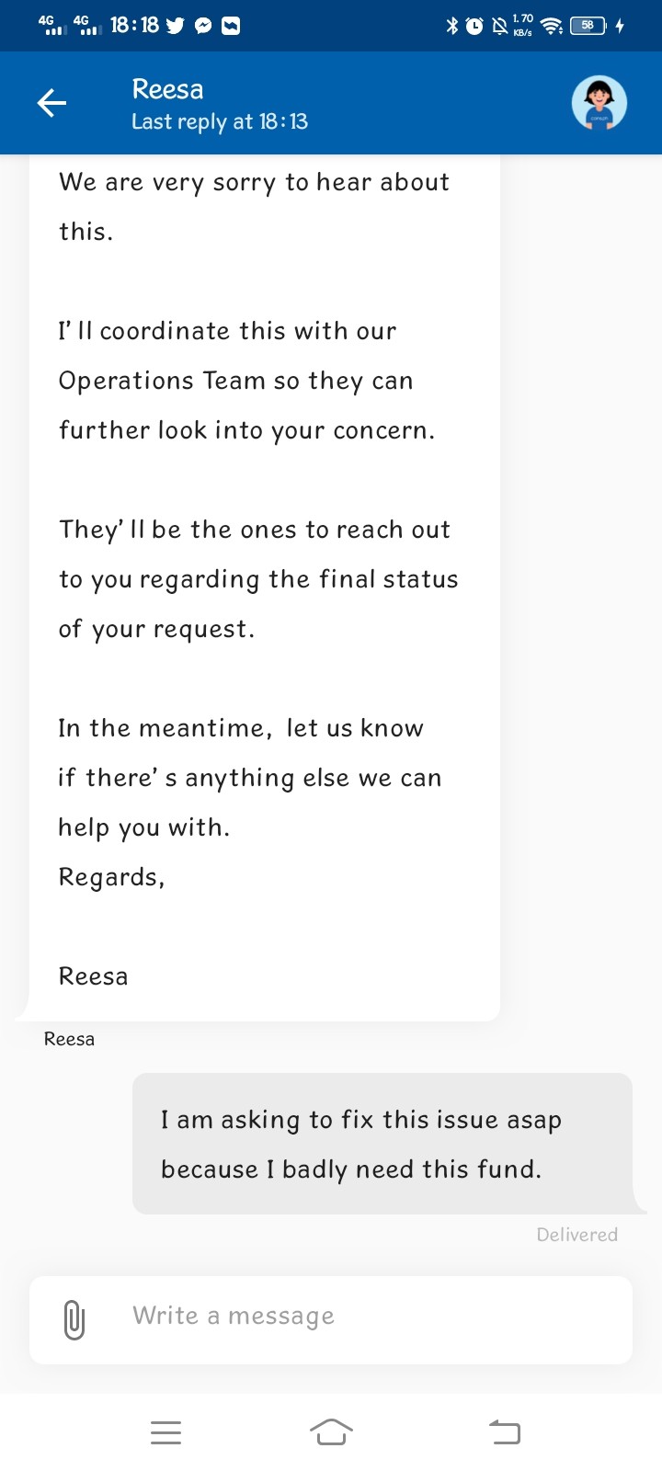662x1471 pixels.
Task: Tap the Android back navigation button
Action: coord(504,1431)
